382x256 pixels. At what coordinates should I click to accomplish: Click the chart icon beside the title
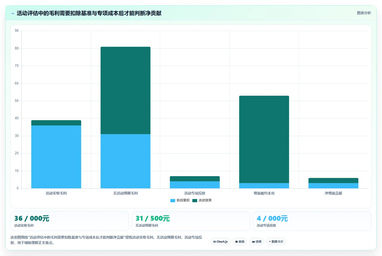(13, 13)
